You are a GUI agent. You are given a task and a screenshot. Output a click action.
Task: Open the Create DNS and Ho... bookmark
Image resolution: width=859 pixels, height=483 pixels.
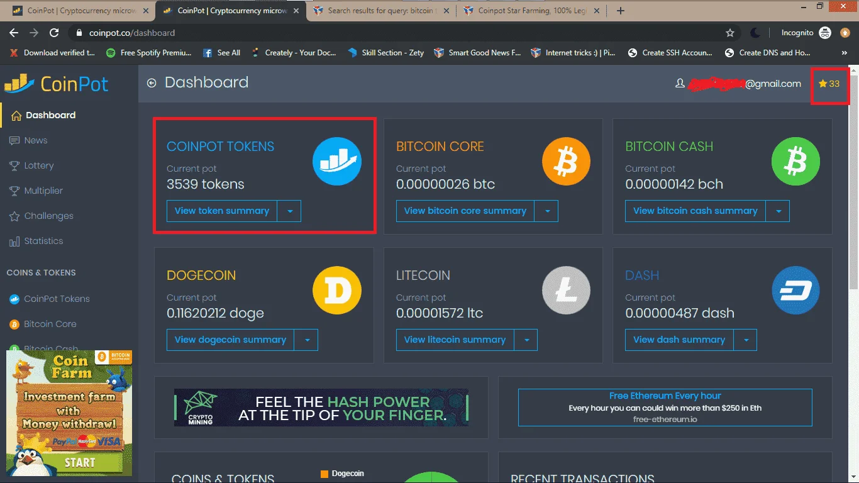[768, 53]
